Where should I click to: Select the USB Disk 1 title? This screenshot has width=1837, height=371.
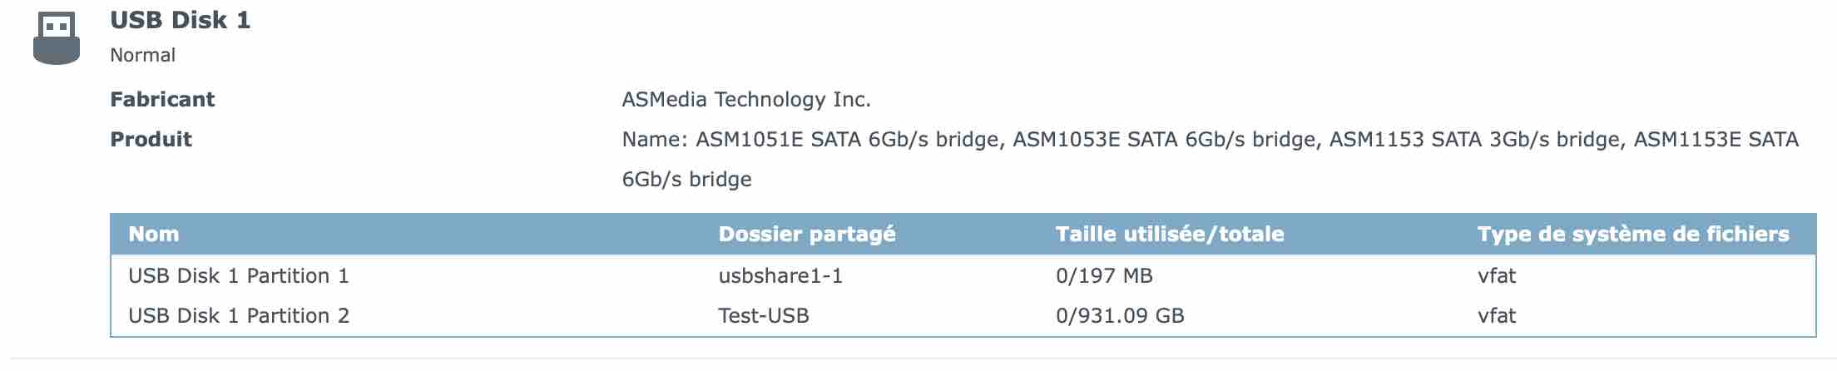tap(181, 21)
